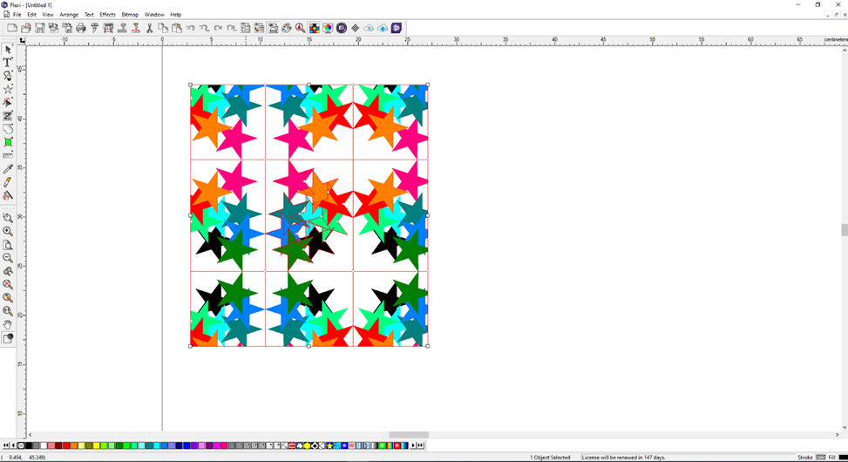Click the cloud upload icon

(x=383, y=28)
